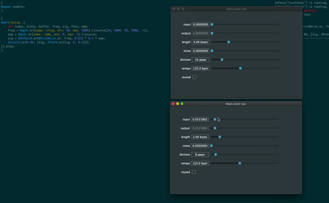Click the 'freq = MapIn.kr' code line

point(78,30)
